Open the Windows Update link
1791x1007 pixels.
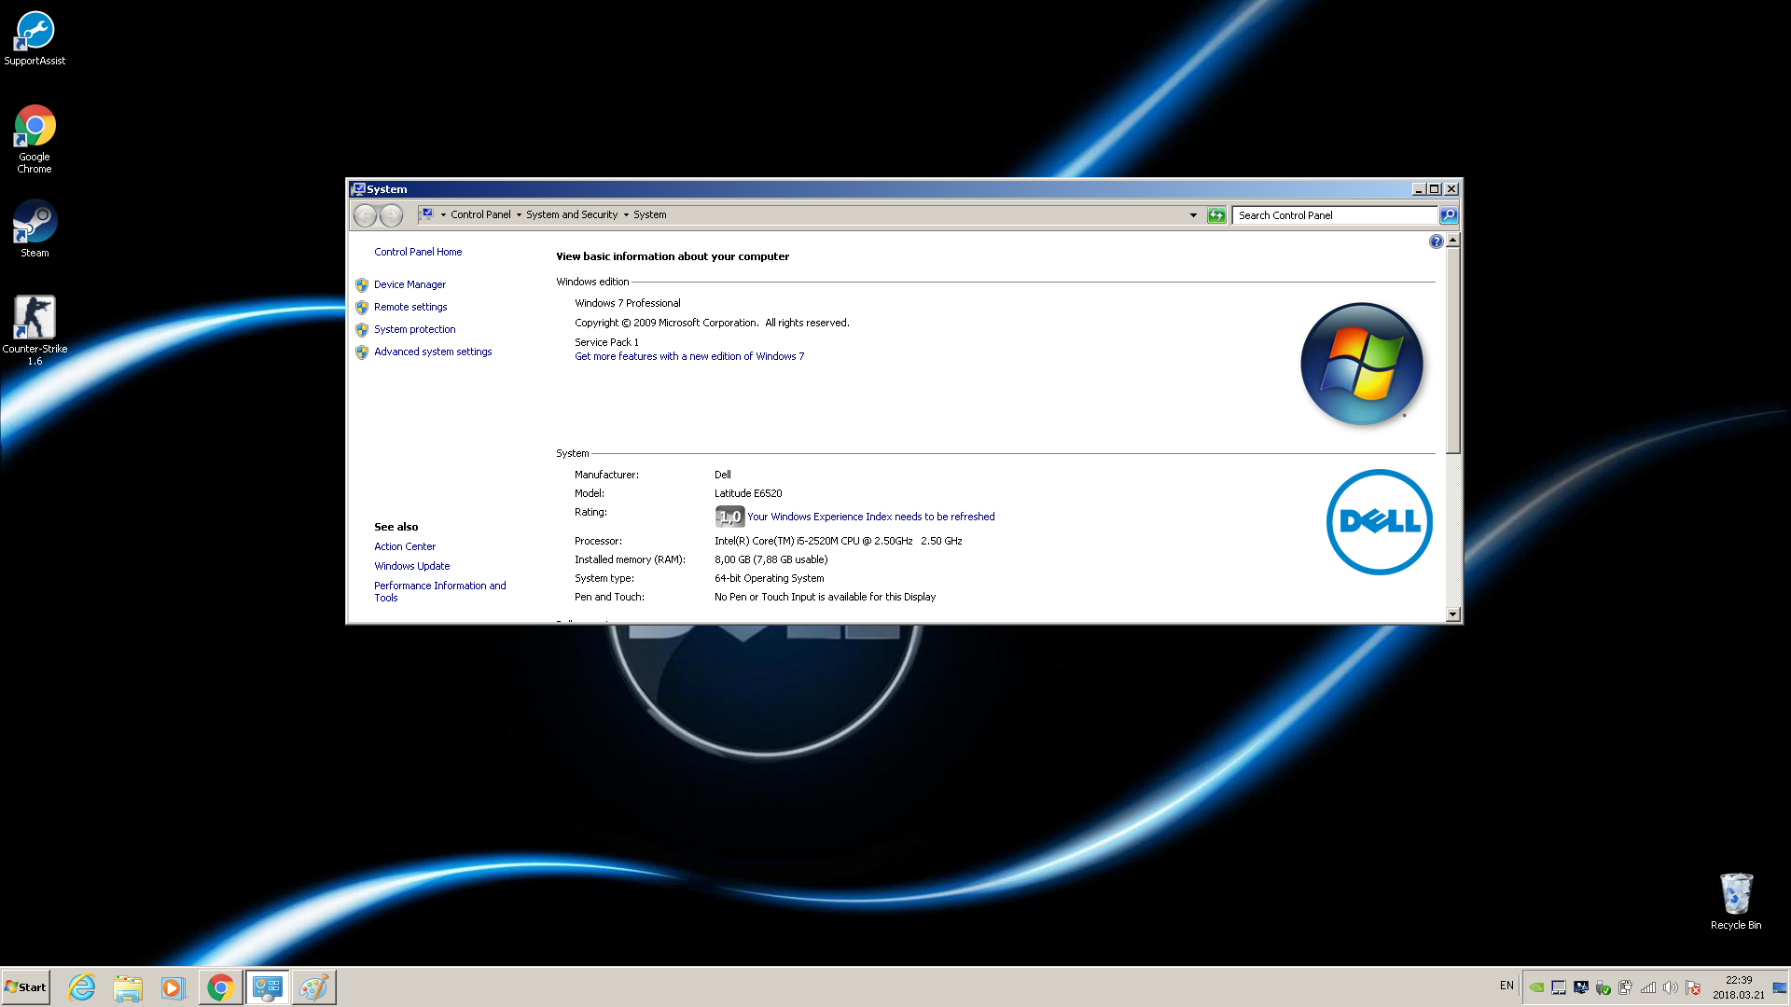click(411, 566)
